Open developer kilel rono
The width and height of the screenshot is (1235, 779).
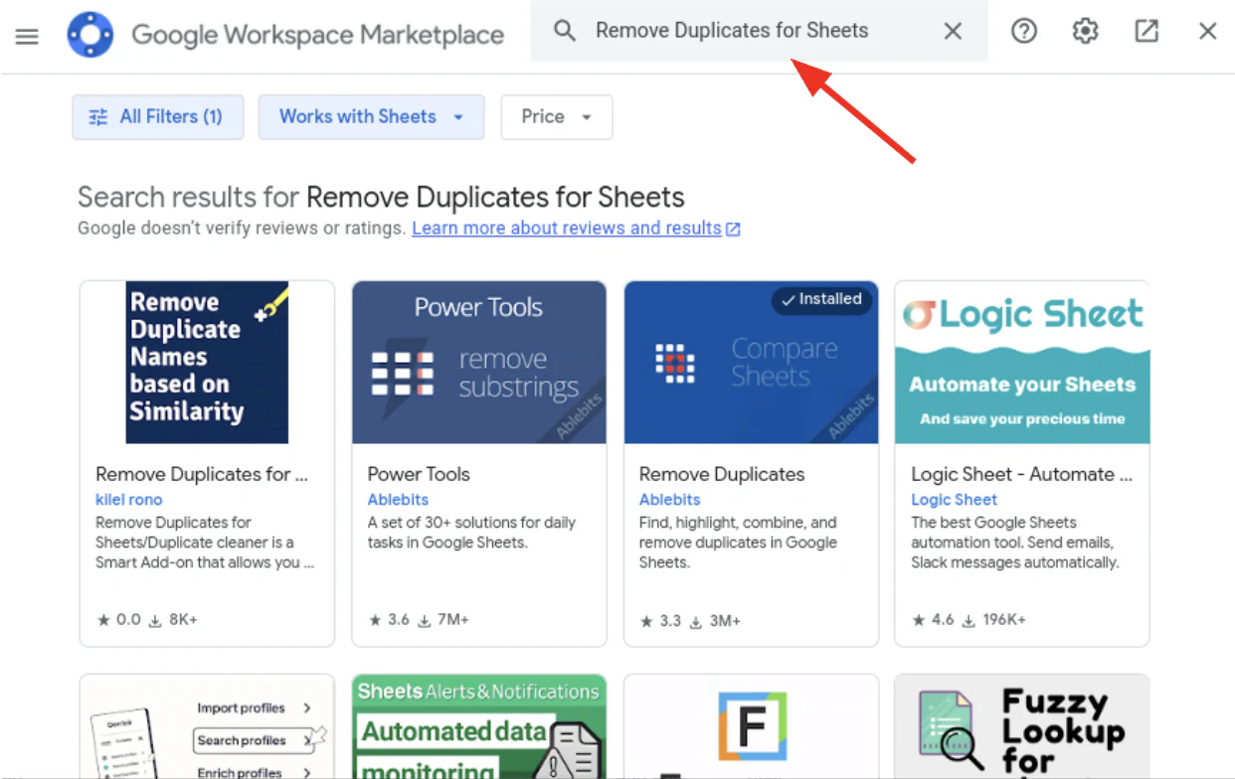click(128, 500)
